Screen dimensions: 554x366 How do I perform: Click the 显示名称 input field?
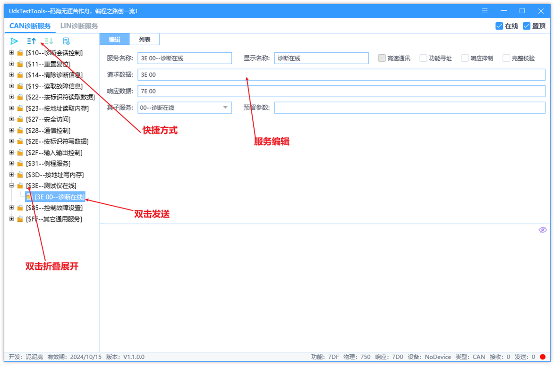pyautogui.click(x=322, y=58)
